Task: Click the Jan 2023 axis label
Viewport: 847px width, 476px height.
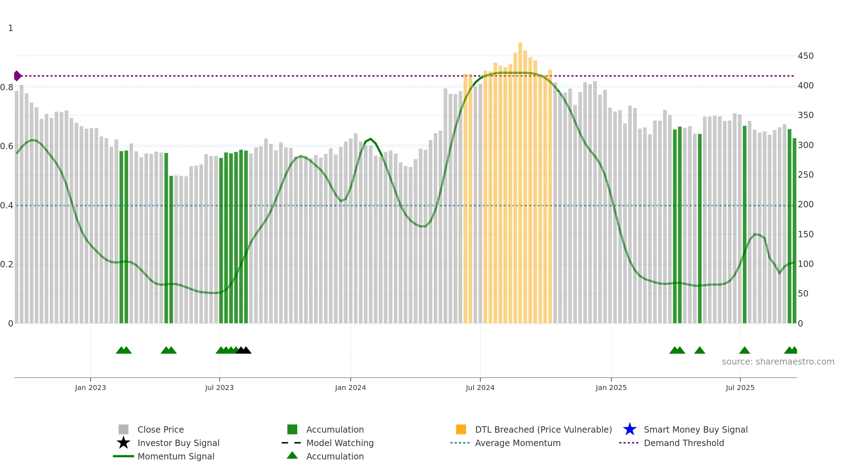Action: point(91,388)
